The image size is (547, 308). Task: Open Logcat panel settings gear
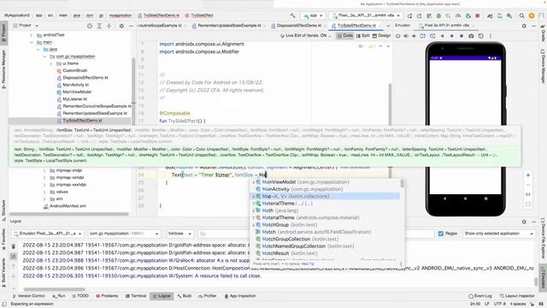(524, 222)
